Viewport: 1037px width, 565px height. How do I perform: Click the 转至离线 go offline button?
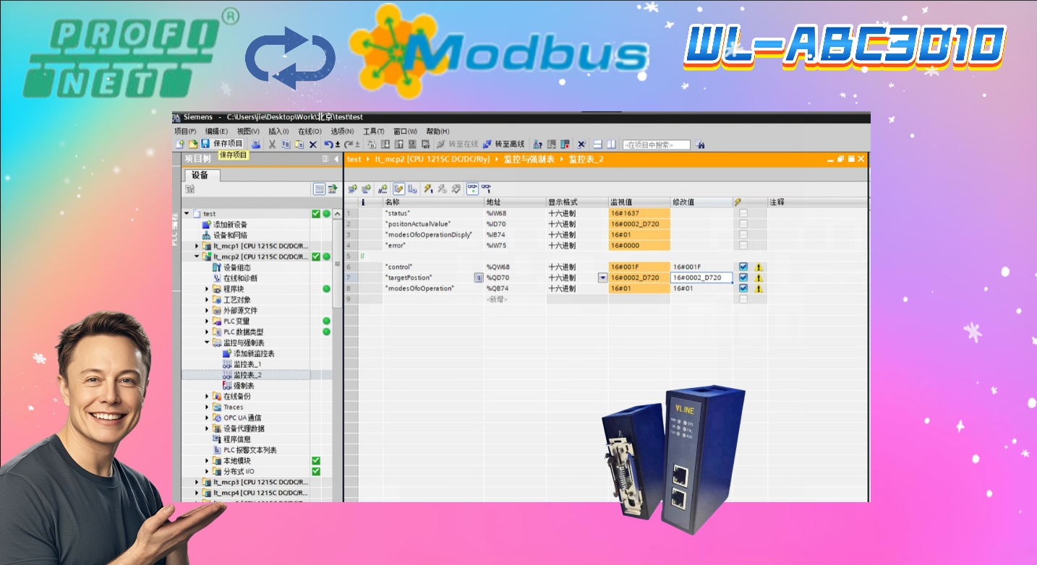coord(503,144)
